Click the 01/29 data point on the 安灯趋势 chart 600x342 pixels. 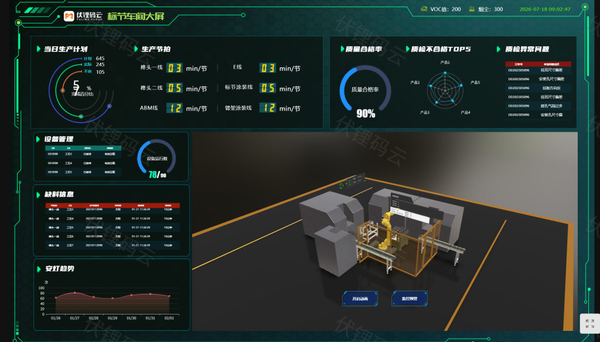pyautogui.click(x=112, y=298)
